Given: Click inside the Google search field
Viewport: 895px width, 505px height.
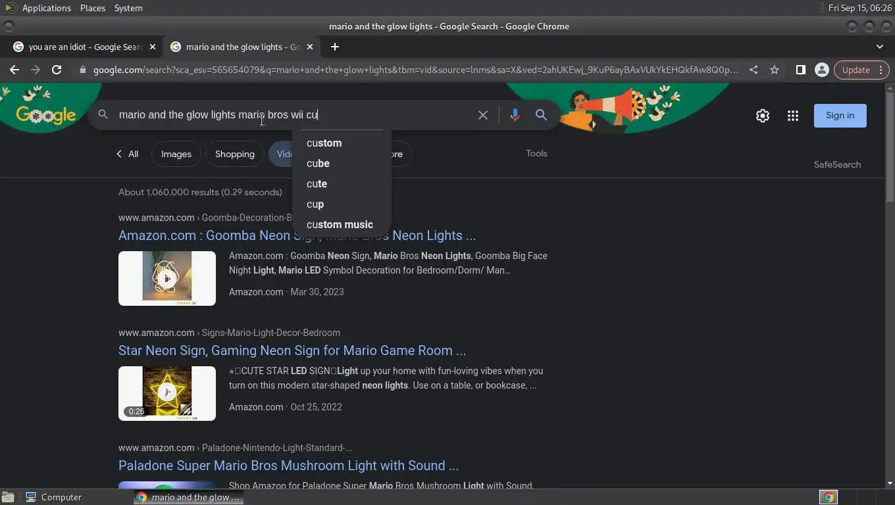Looking at the screenshot, I should pyautogui.click(x=293, y=115).
